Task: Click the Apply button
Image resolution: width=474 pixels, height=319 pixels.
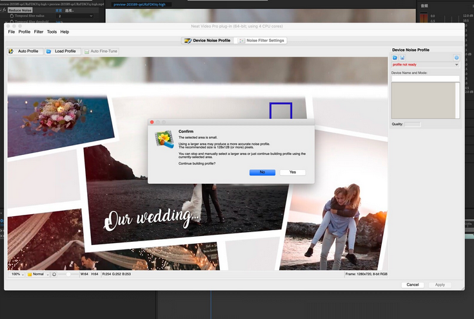Action: [440, 285]
